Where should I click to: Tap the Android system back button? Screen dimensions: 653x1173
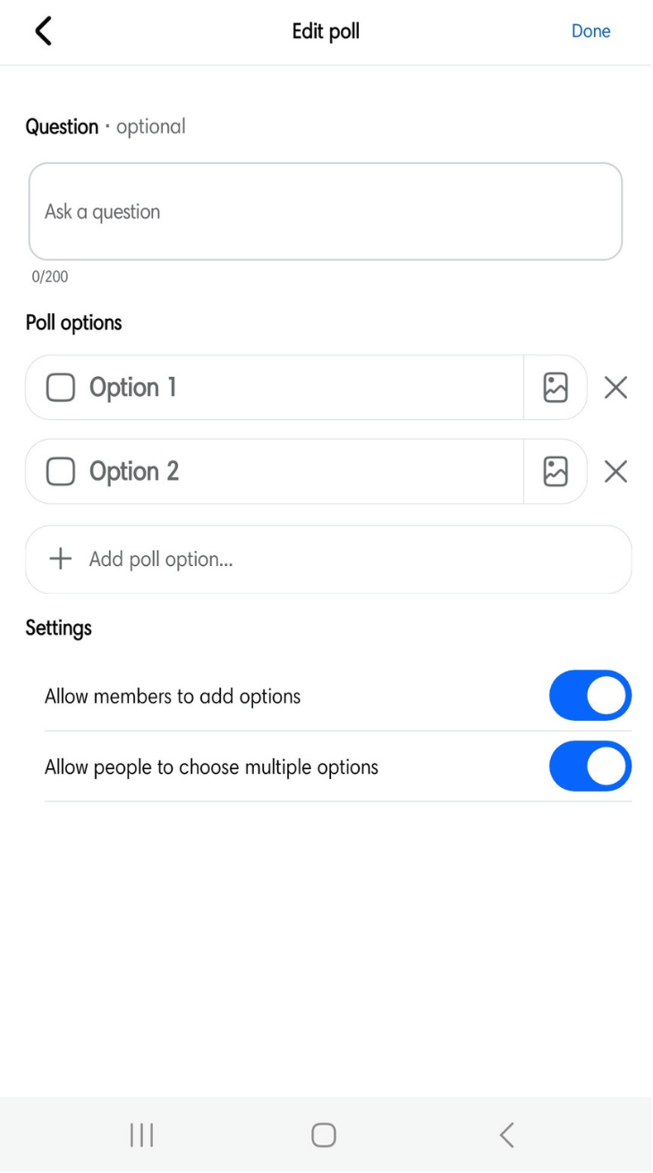[x=506, y=1135]
